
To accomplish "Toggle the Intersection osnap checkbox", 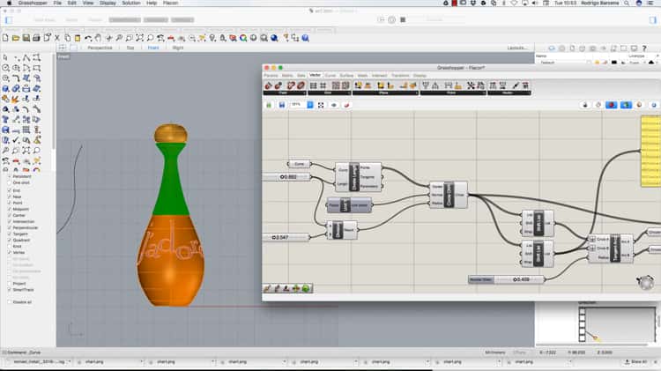I will (10, 221).
